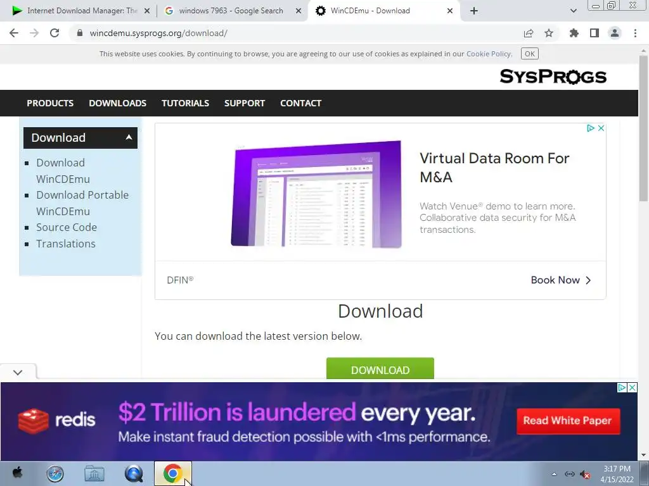Click the green DOWNLOAD button
This screenshot has width=649, height=486.
point(380,368)
